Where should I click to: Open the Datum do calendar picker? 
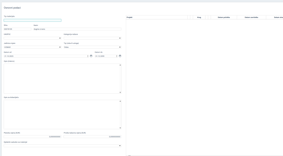(x=120, y=56)
